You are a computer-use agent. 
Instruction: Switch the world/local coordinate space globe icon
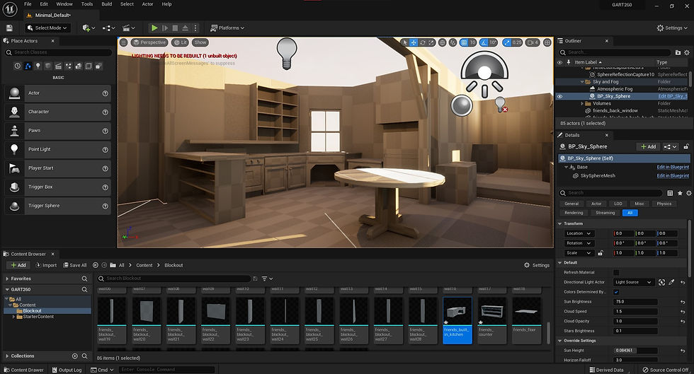tap(442, 42)
